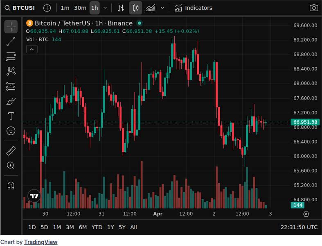Viewport: 322px width, 246px height.
Task: Select the Long position forecasting tool
Action: (x=11, y=87)
